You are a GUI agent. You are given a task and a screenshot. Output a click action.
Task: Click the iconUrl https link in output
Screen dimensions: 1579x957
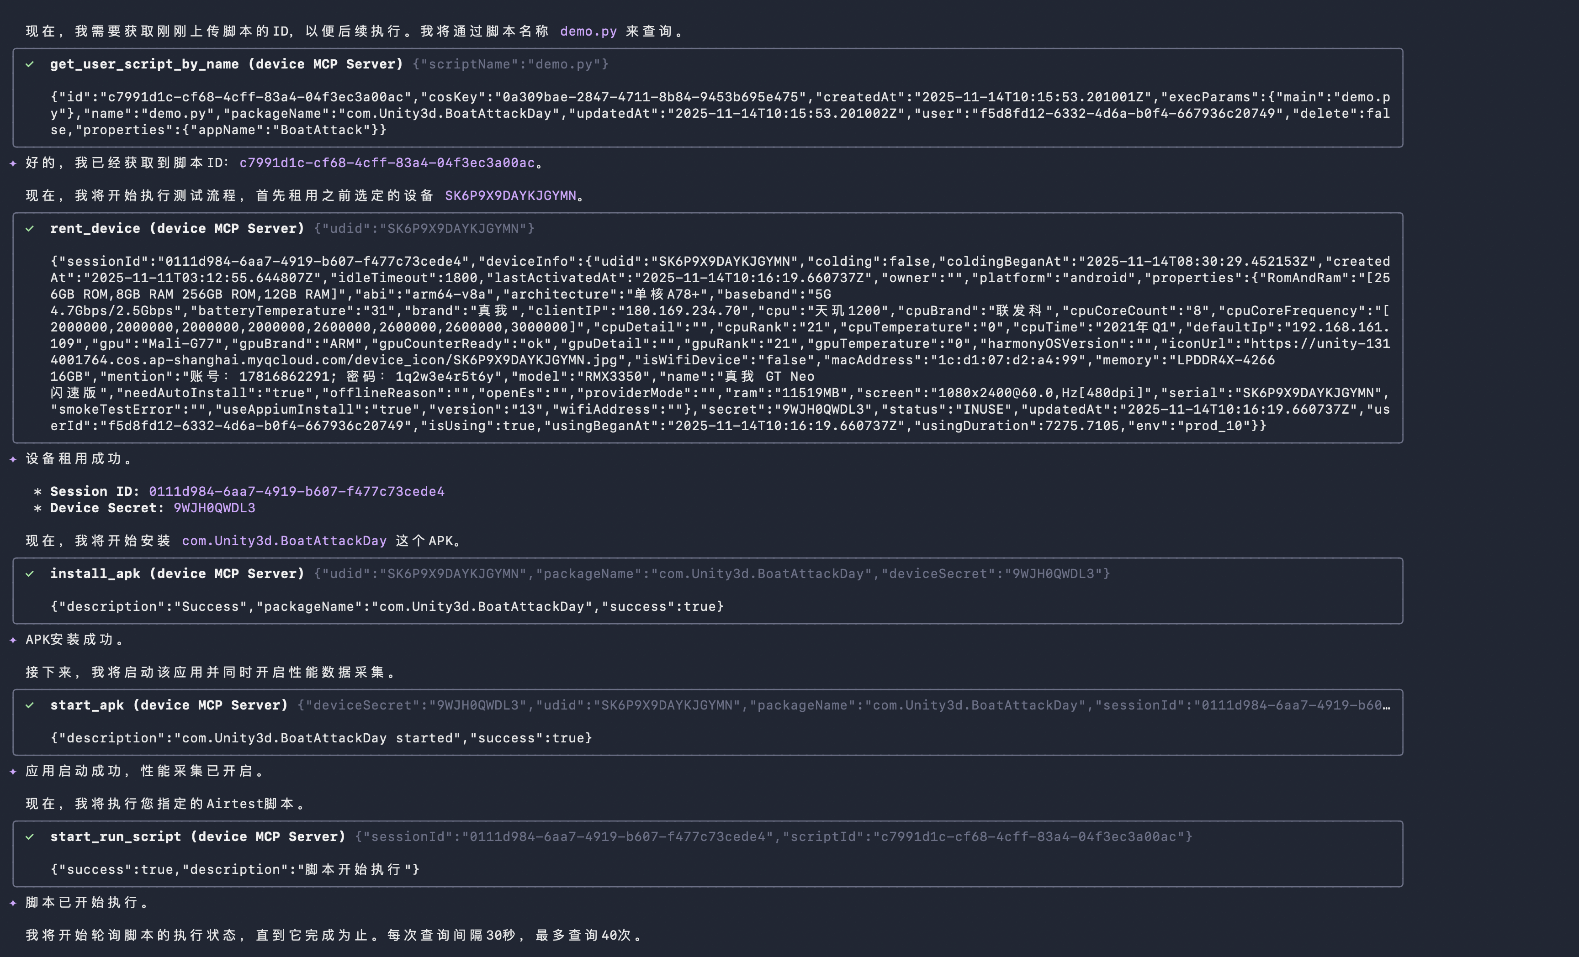coord(1320,344)
